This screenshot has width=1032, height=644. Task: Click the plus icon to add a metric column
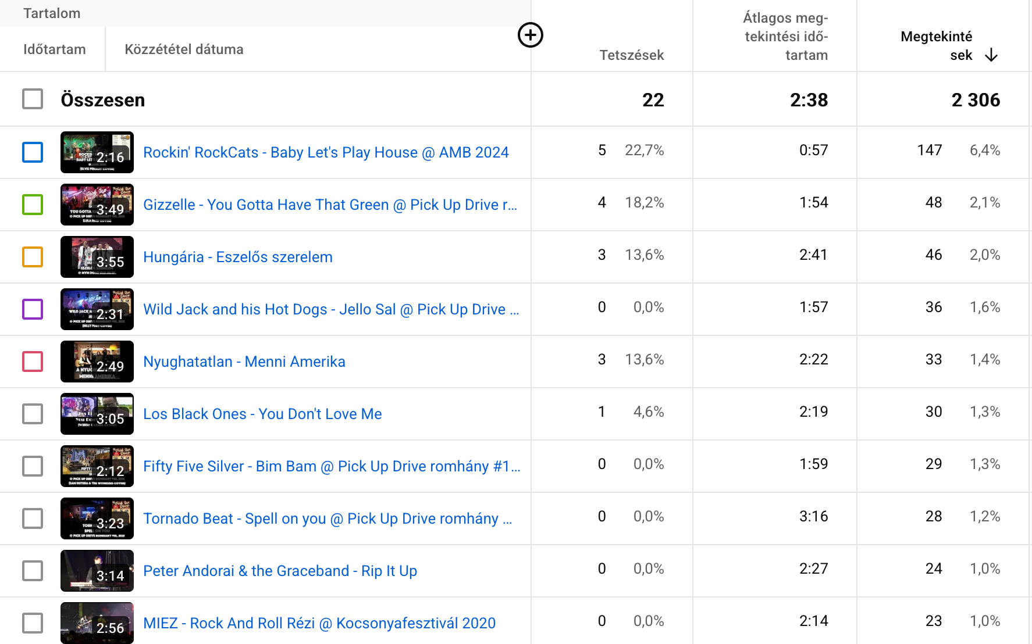(530, 35)
